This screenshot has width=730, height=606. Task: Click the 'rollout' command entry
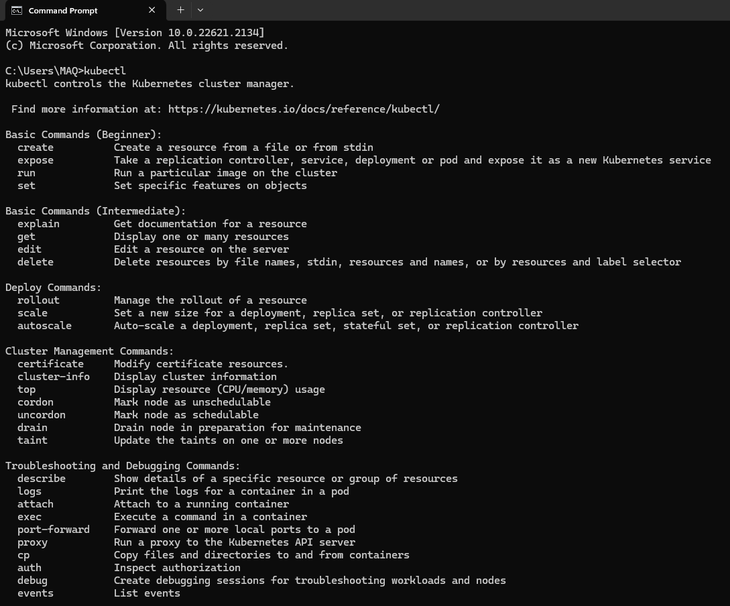(x=38, y=300)
